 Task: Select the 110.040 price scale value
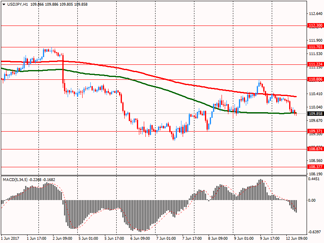pyautogui.click(x=315, y=107)
